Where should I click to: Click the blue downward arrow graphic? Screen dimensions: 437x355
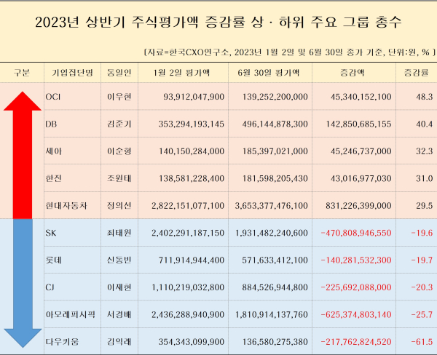[23, 283]
